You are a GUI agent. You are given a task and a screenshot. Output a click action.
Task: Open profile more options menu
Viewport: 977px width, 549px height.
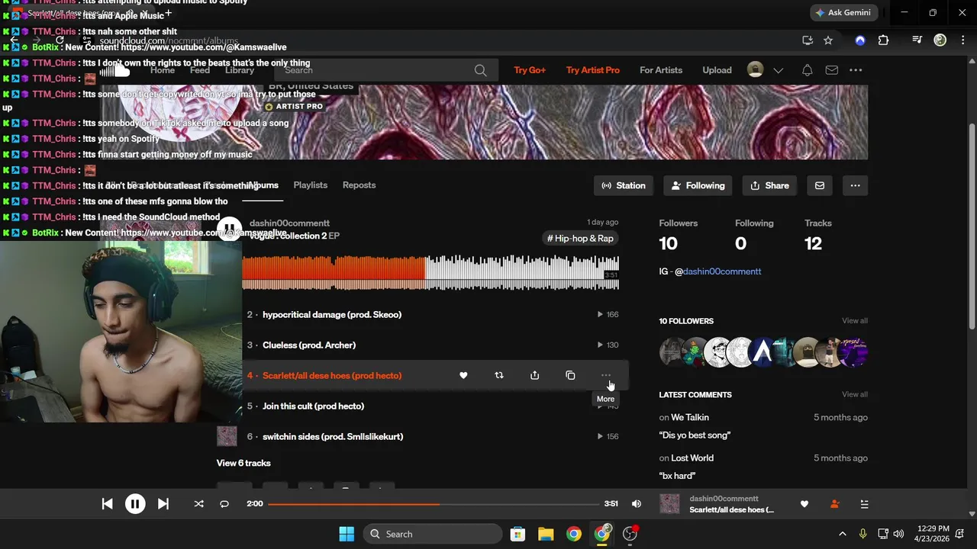[855, 185]
